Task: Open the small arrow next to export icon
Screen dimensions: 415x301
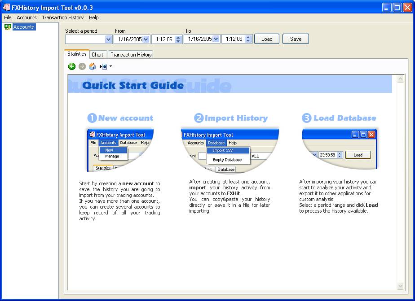Action: (x=110, y=66)
